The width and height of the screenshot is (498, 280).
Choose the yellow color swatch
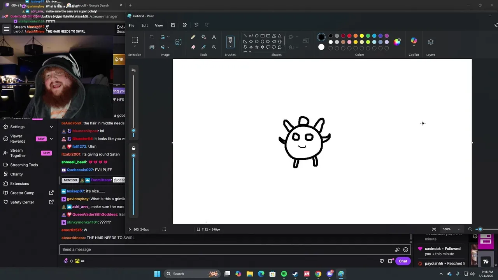point(362,36)
